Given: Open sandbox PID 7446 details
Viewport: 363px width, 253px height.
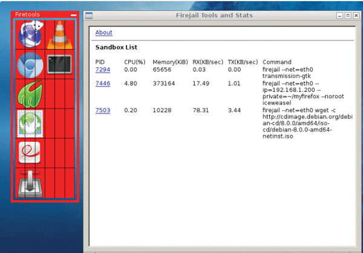Looking at the screenshot, I should (103, 84).
